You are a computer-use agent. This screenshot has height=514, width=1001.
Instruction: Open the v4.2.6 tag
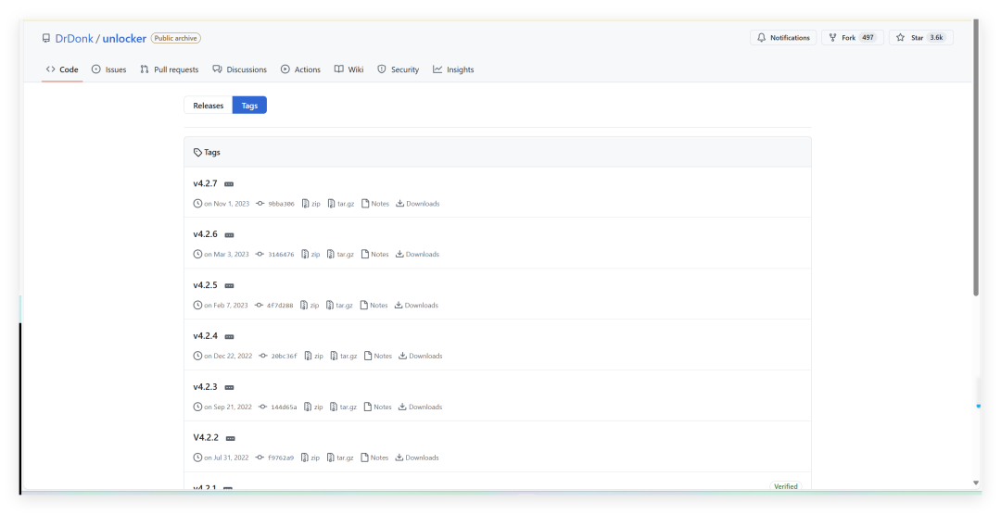(x=205, y=234)
